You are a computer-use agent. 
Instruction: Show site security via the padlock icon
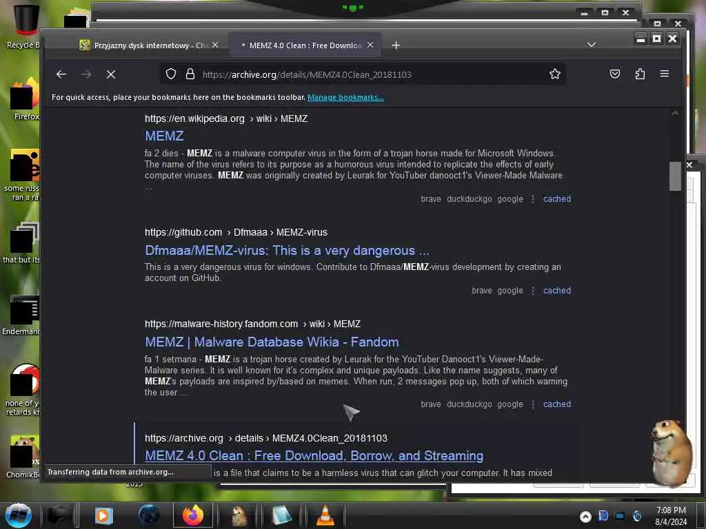click(190, 74)
